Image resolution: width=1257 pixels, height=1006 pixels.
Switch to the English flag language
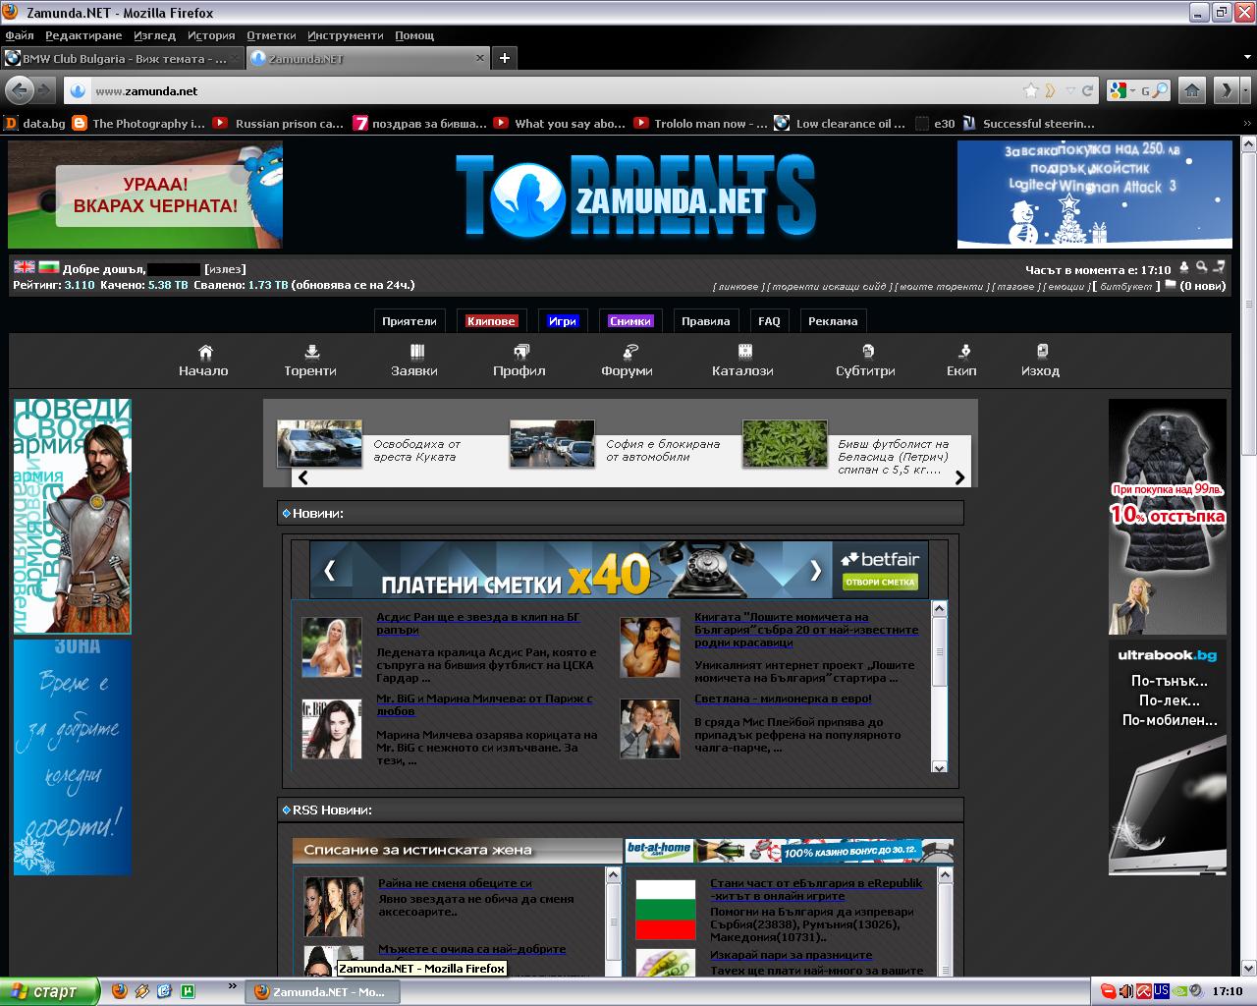point(25,267)
